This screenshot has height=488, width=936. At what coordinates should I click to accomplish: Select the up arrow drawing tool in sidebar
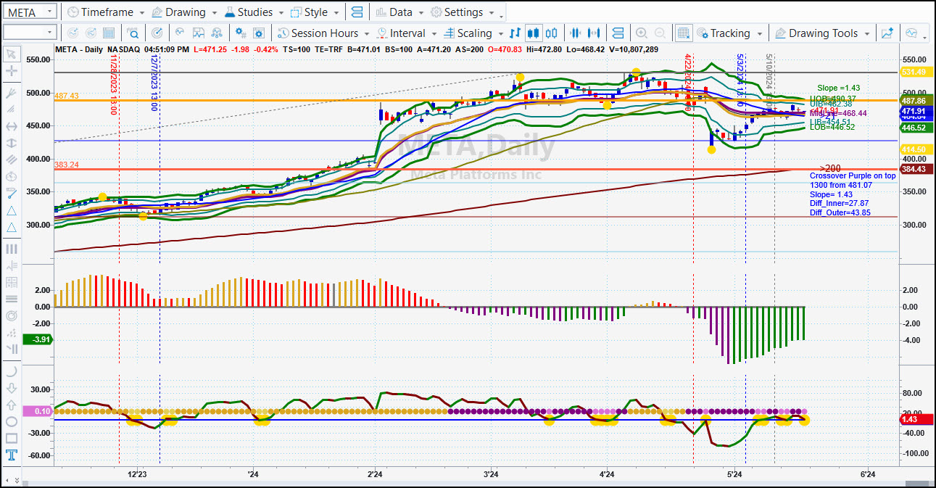coord(11,405)
